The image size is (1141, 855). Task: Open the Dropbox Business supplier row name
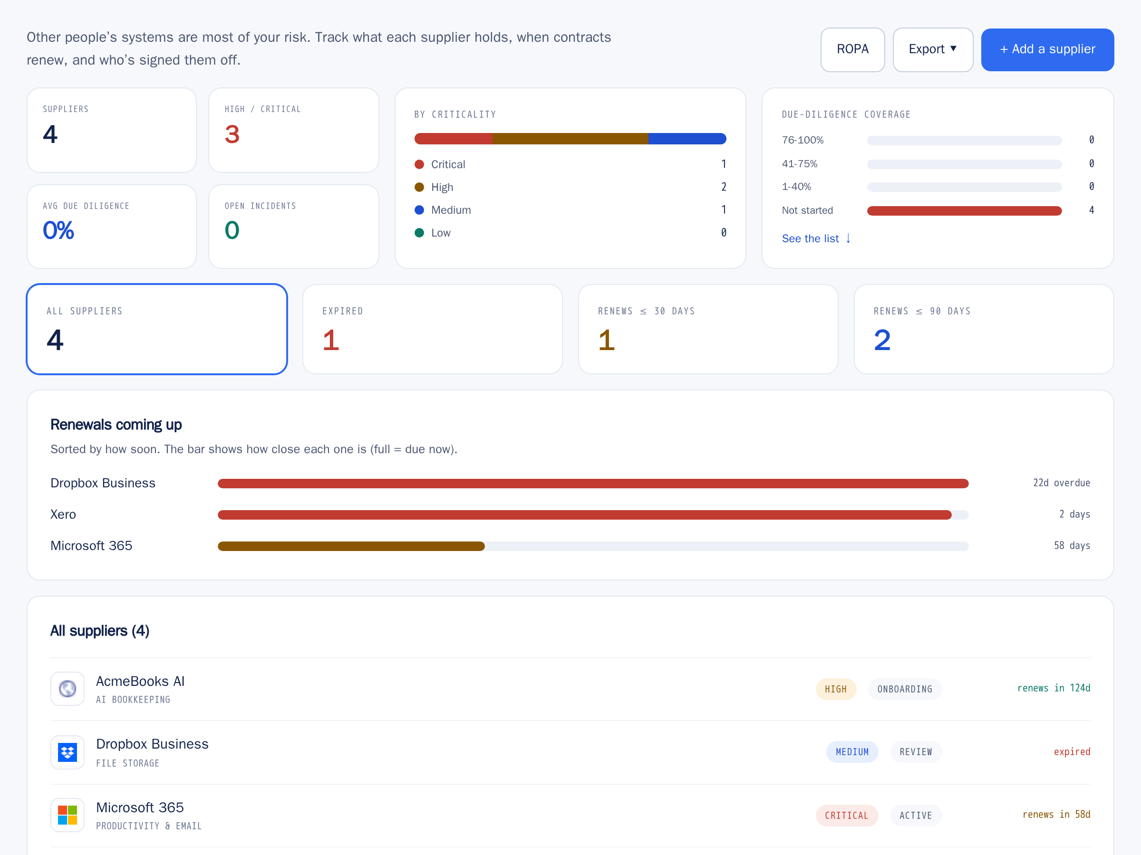[152, 744]
